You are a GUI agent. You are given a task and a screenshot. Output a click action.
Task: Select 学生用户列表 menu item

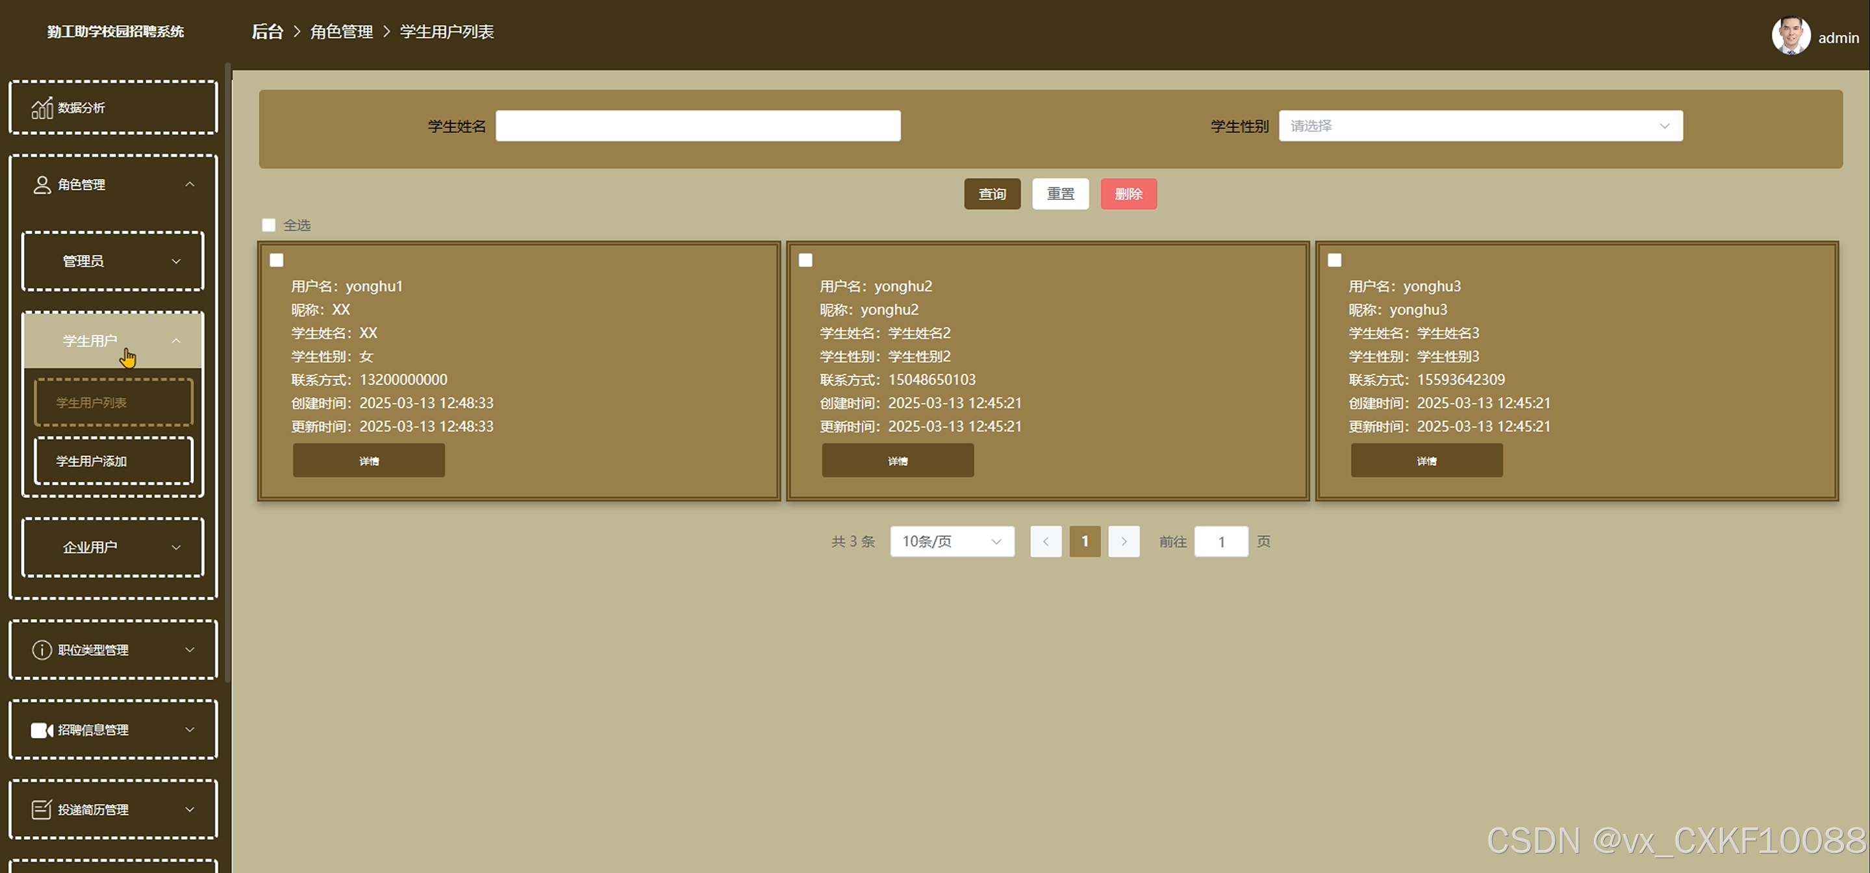(113, 403)
